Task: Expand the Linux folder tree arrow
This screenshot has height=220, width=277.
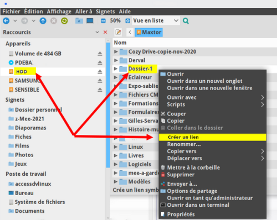Action: click(116, 146)
